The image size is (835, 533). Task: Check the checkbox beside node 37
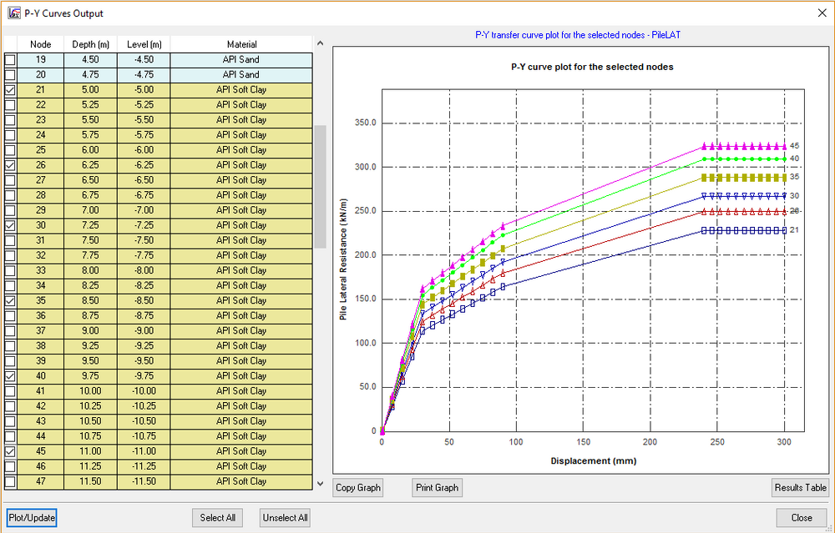tap(9, 330)
